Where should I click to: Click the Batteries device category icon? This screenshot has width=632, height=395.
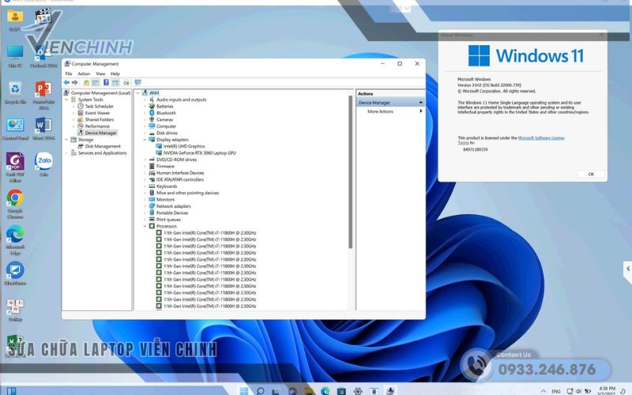[x=152, y=107]
